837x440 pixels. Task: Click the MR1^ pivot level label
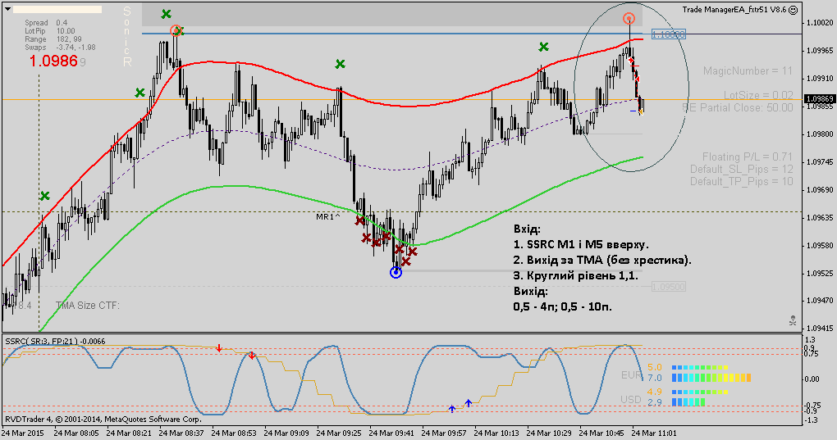327,217
